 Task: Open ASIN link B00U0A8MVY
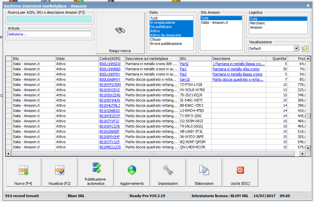click(110, 79)
